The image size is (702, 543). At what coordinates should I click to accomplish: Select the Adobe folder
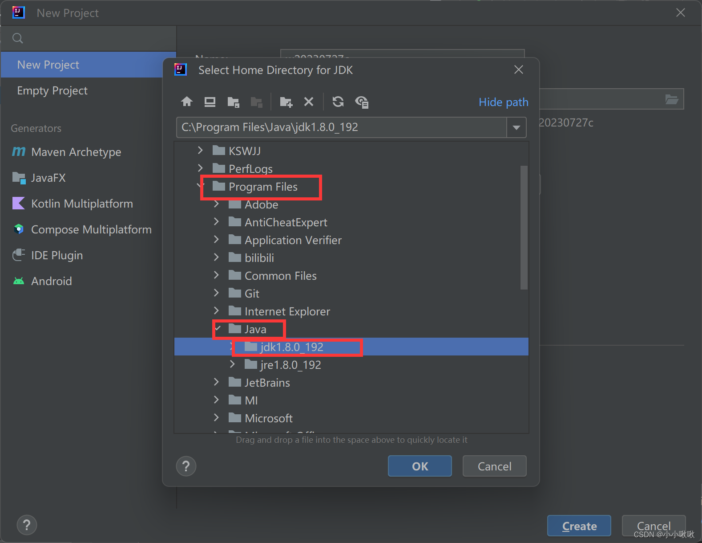261,204
